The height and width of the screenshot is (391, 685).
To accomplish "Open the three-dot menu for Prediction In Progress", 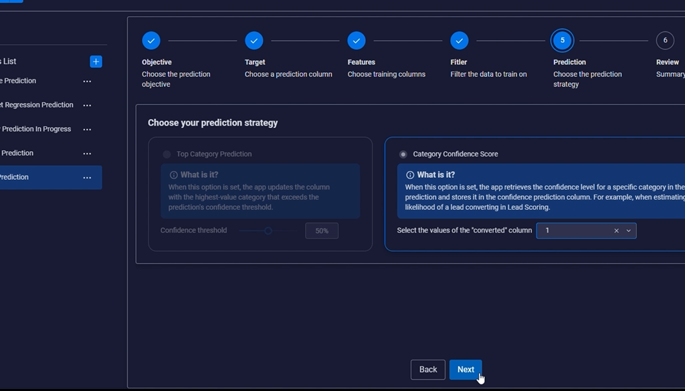I will click(x=87, y=129).
